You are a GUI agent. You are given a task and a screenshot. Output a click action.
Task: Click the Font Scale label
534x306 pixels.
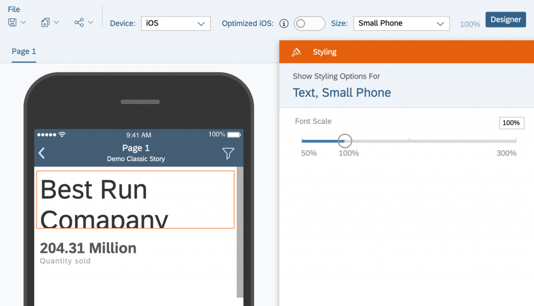[313, 121]
